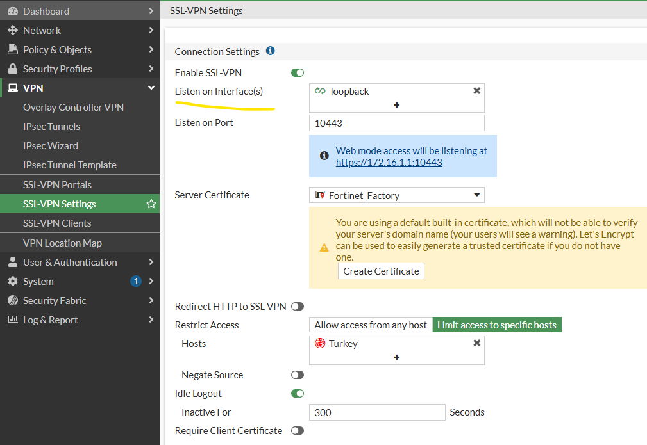Screen dimensions: 647x445
Task: Click the User & Authentication person icon
Action: pos(13,262)
